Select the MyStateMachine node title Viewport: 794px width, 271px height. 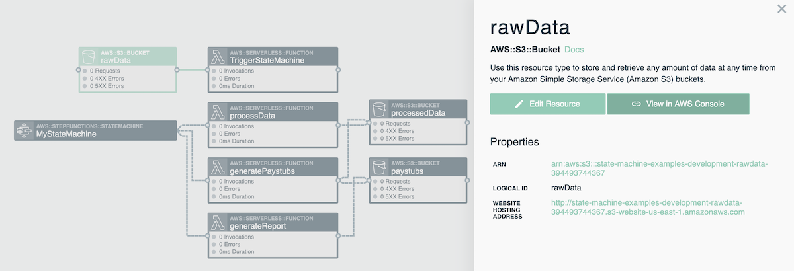[66, 134]
